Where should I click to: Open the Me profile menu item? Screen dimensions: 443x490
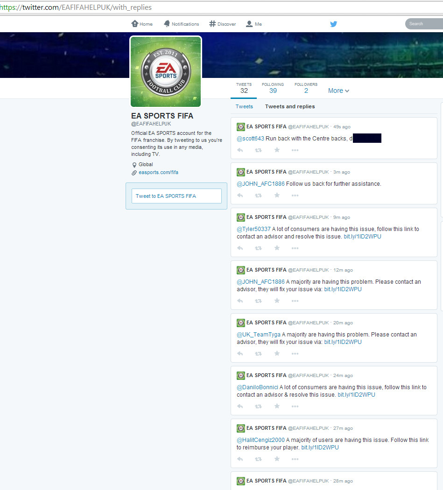coord(254,24)
